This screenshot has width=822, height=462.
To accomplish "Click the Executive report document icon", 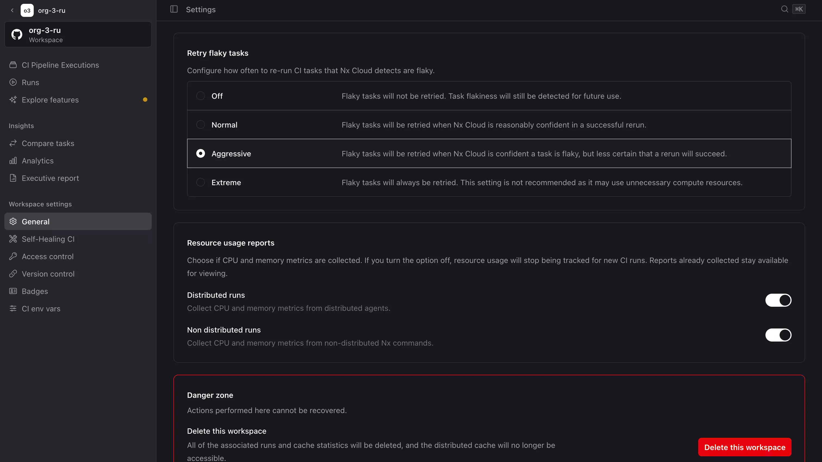I will (x=13, y=178).
